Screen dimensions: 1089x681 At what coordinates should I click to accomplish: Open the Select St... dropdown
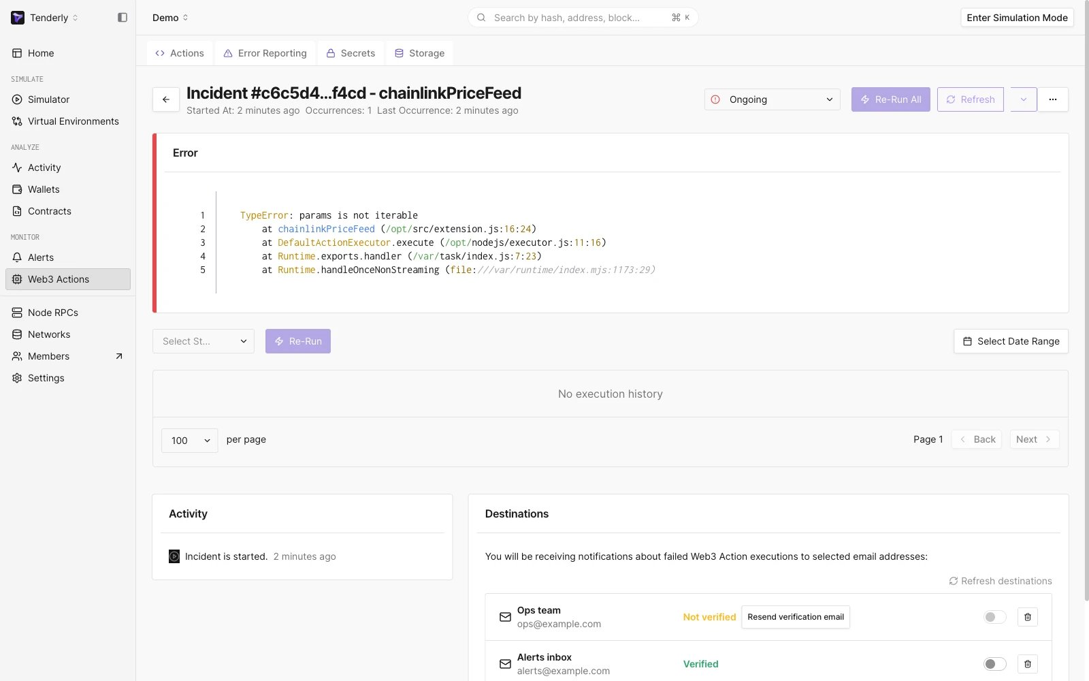pyautogui.click(x=204, y=341)
